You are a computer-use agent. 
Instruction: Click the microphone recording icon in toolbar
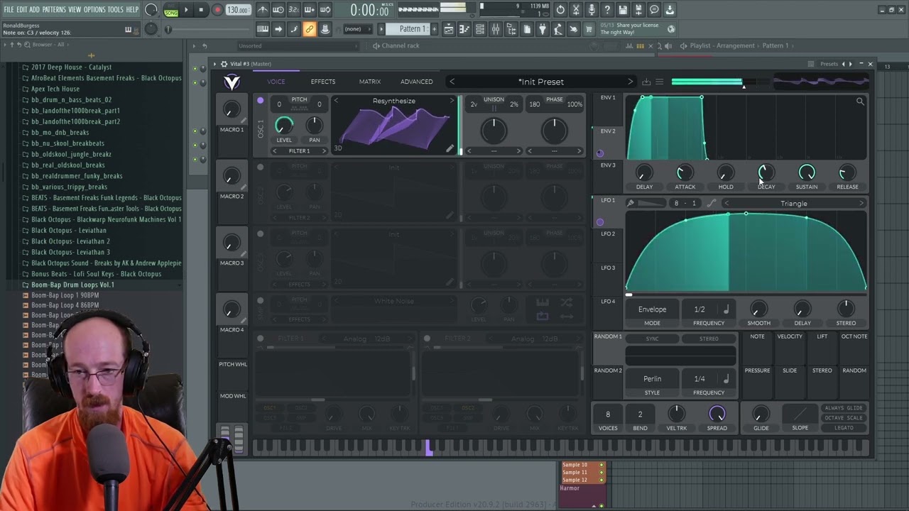[x=592, y=10]
